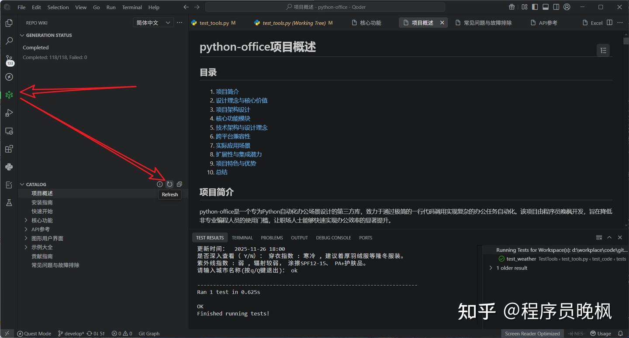Open the Run and Debug view
Image resolution: width=629 pixels, height=338 pixels.
9,113
